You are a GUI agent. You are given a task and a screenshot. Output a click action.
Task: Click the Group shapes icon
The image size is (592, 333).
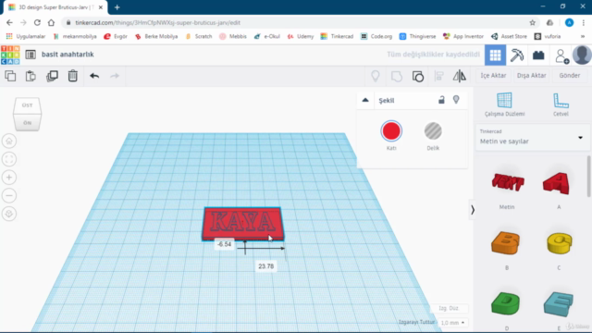coord(397,76)
